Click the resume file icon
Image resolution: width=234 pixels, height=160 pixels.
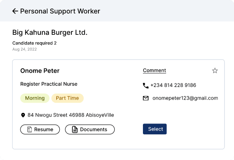pyautogui.click(x=30, y=129)
